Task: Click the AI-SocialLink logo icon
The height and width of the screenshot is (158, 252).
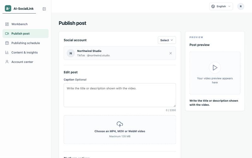Action: pyautogui.click(x=8, y=8)
